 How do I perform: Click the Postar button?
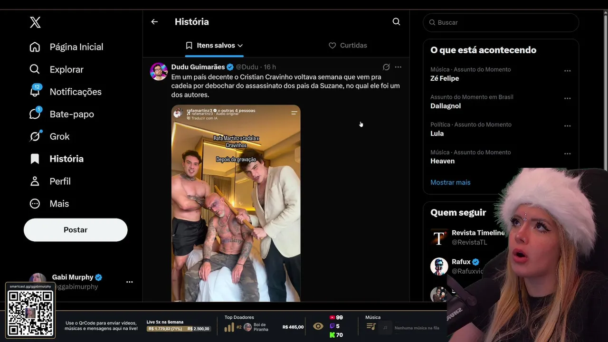pyautogui.click(x=76, y=230)
